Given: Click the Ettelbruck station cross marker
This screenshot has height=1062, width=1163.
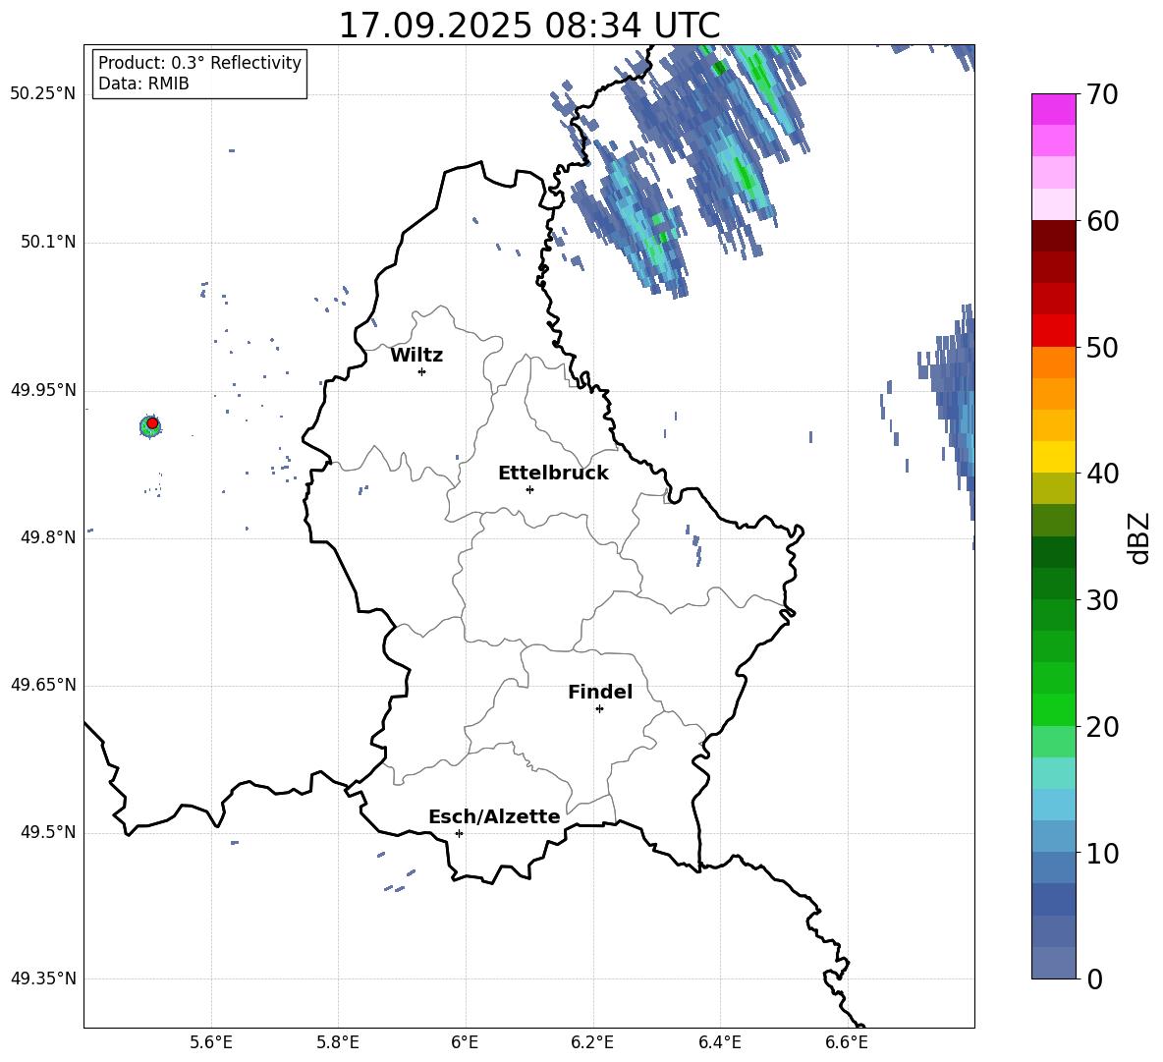Looking at the screenshot, I should point(529,489).
